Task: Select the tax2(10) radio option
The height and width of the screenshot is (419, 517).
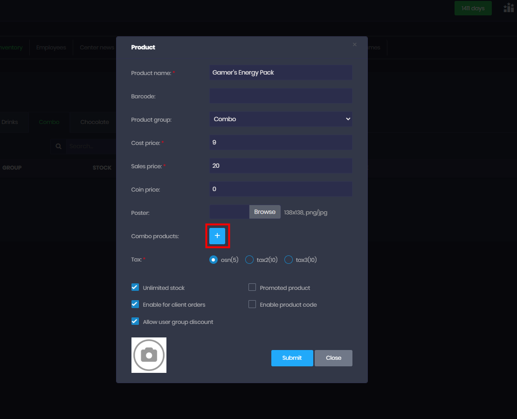Action: tap(249, 260)
